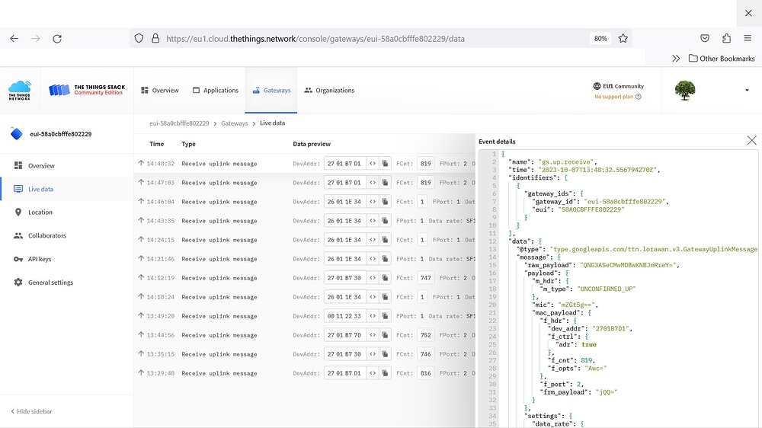Click Hide sidebar
The width and height of the screenshot is (762, 428).
click(x=31, y=411)
